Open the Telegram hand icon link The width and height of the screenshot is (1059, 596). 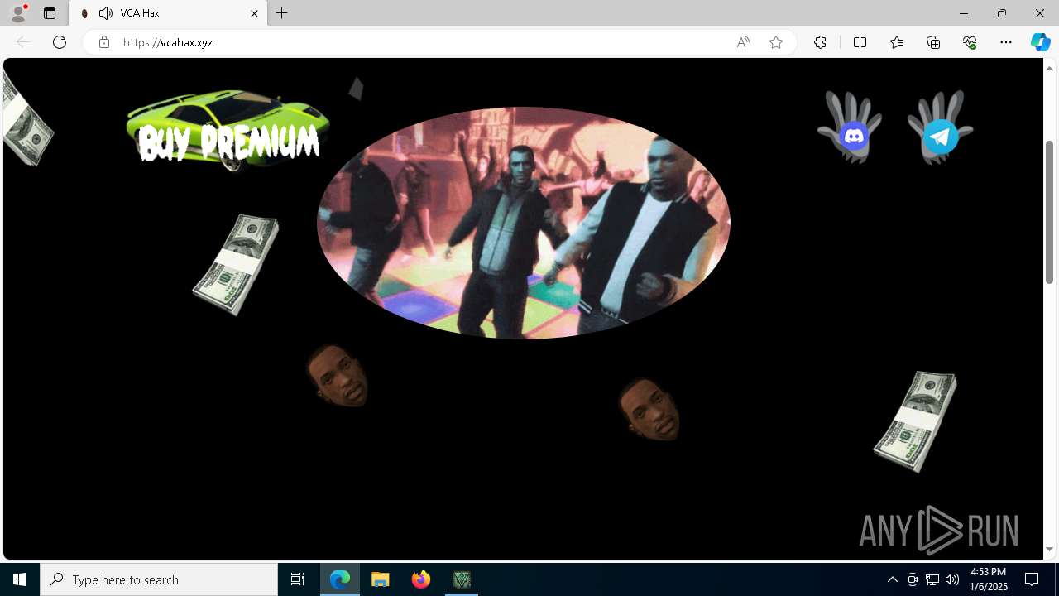tap(940, 128)
